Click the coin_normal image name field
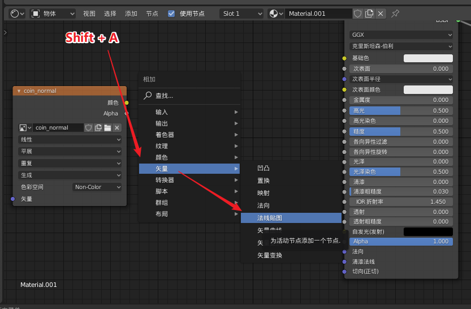Screen dimensions: 471x309 [x=58, y=128]
